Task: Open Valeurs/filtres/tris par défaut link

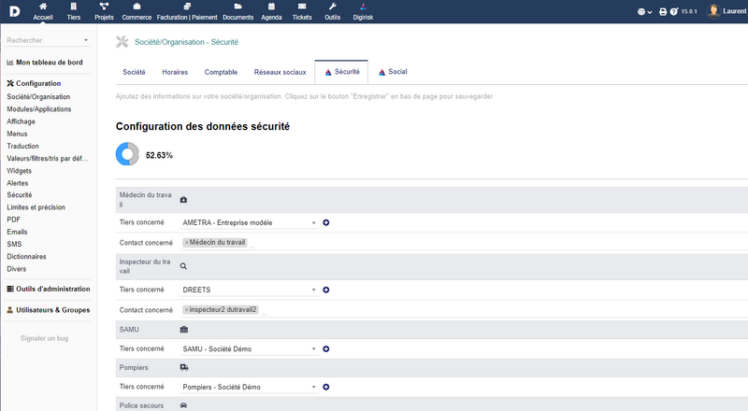Action: (48, 158)
